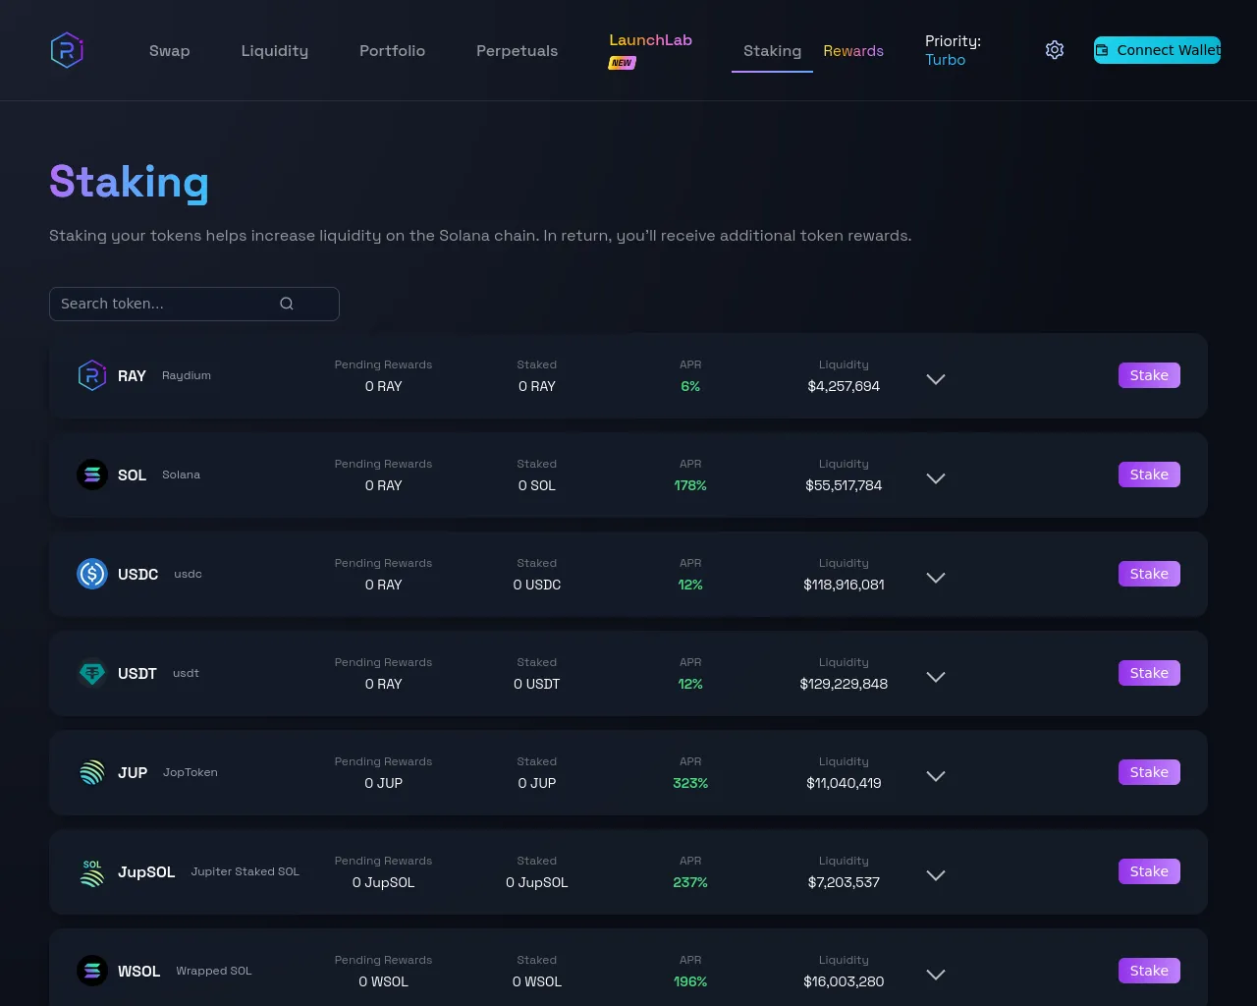The image size is (1257, 1006).
Task: Expand the WSOL row chevron
Action: [x=936, y=975]
